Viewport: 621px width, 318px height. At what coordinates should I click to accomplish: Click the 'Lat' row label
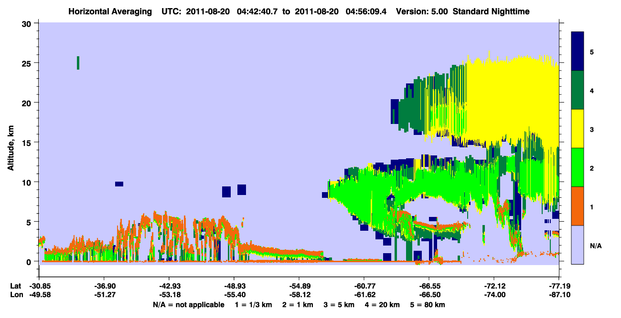coord(16,286)
